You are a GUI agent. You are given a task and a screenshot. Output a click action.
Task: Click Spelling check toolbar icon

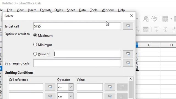point(154,19)
